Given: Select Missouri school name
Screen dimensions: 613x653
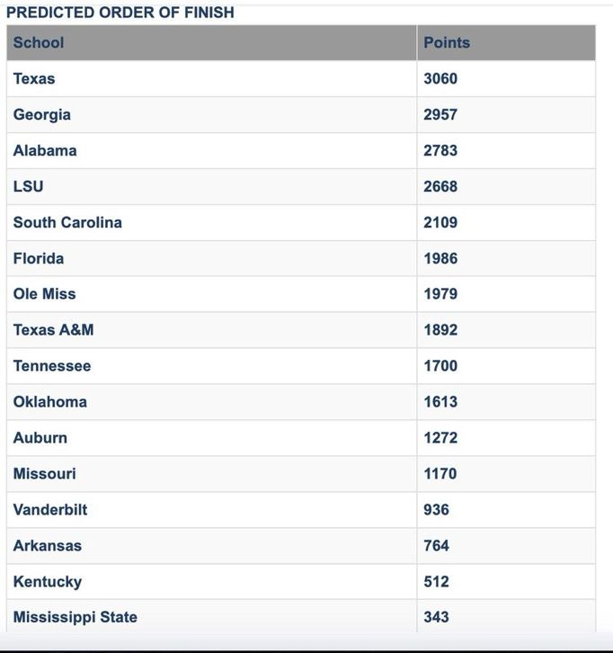Looking at the screenshot, I should coord(45,473).
